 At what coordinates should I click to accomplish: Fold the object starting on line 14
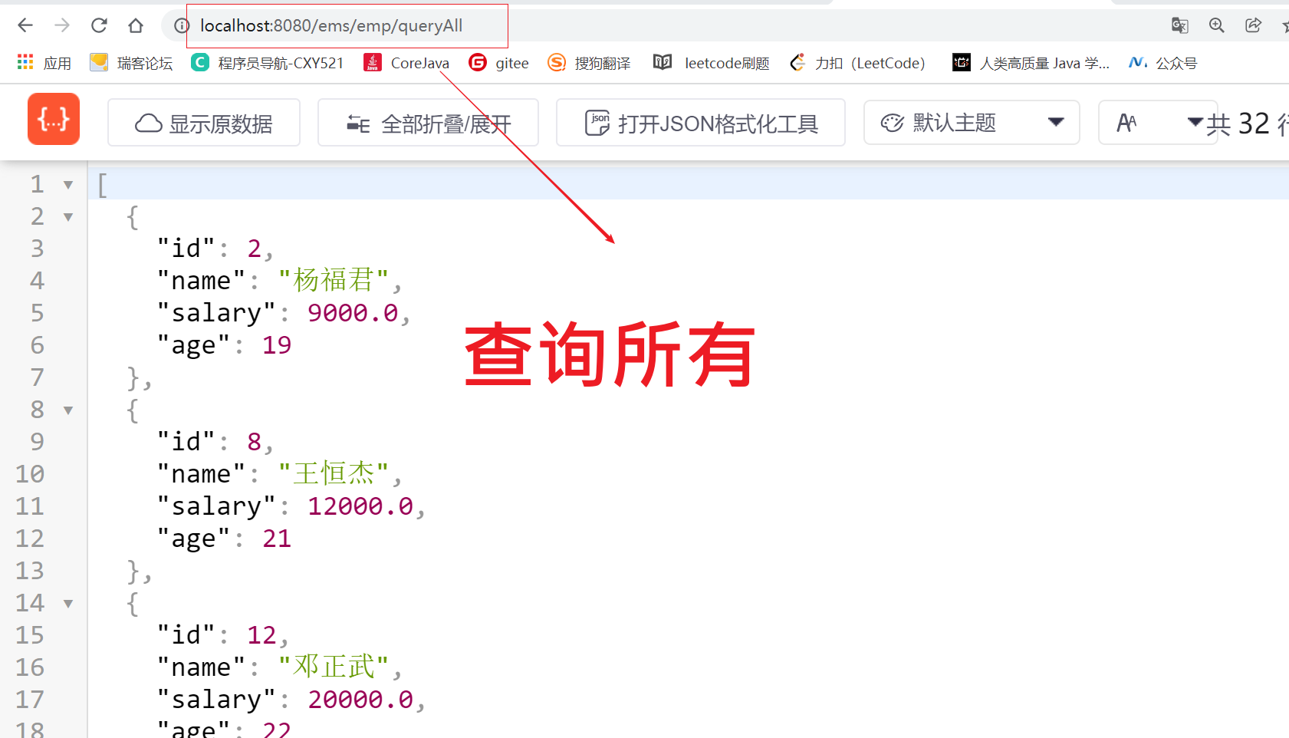[x=68, y=604]
